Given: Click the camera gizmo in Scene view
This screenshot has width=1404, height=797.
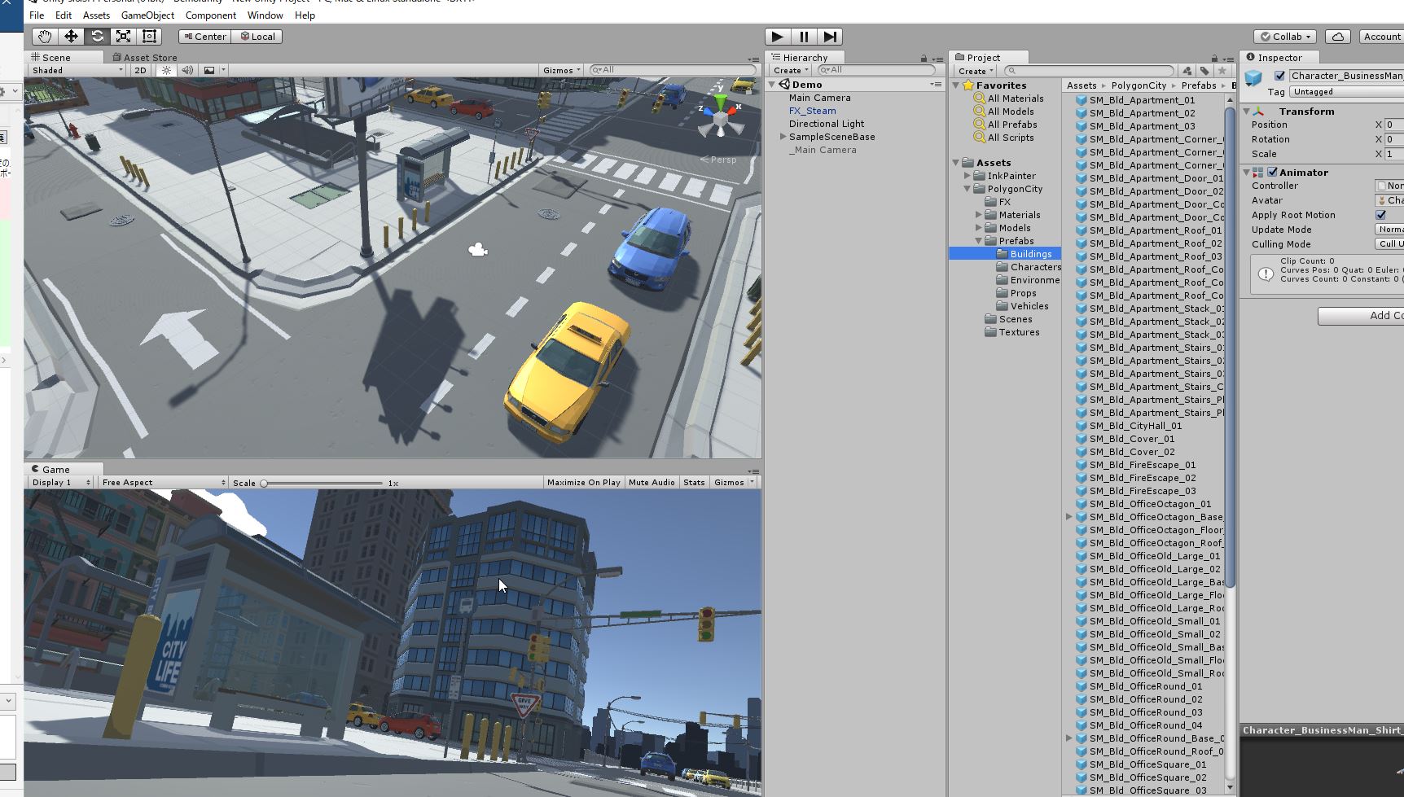Looking at the screenshot, I should coord(478,250).
